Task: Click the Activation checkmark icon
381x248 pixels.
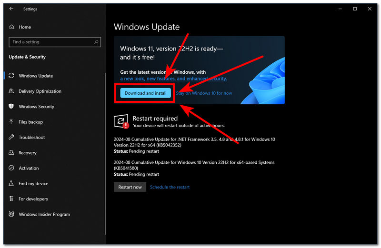Action: [x=11, y=168]
